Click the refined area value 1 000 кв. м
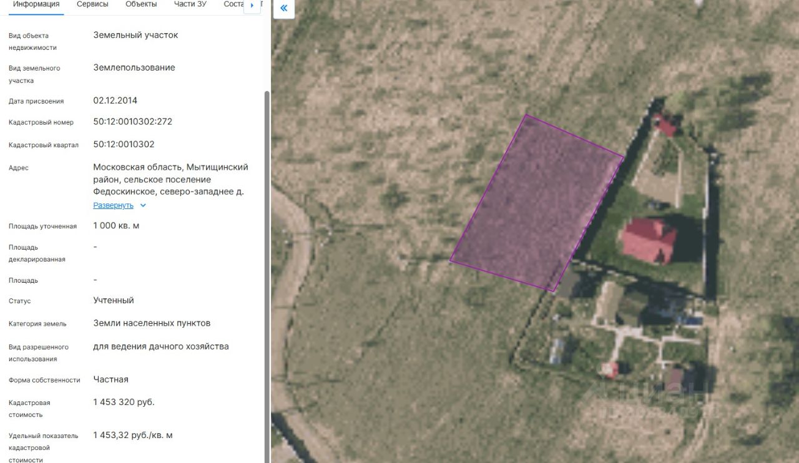Image resolution: width=799 pixels, height=463 pixels. coord(116,225)
